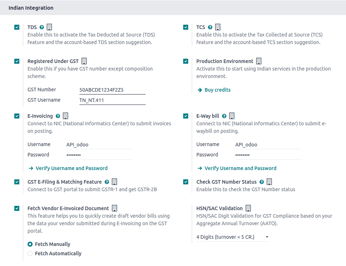Disable the TDS checkbox
Image resolution: width=346 pixels, height=266 pixels.
[x=17, y=27]
